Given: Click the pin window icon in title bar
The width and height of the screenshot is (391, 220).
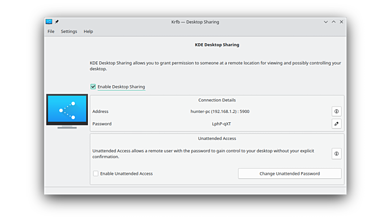Looking at the screenshot, I should [57, 22].
